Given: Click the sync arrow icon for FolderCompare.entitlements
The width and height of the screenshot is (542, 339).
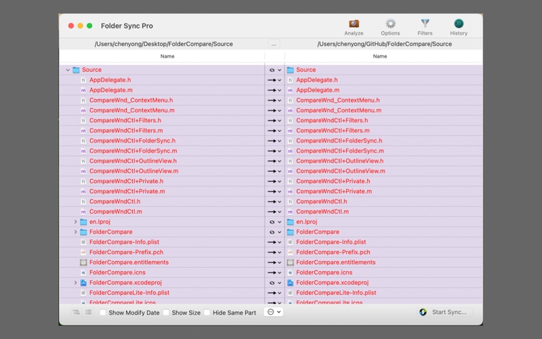Looking at the screenshot, I should [272, 262].
